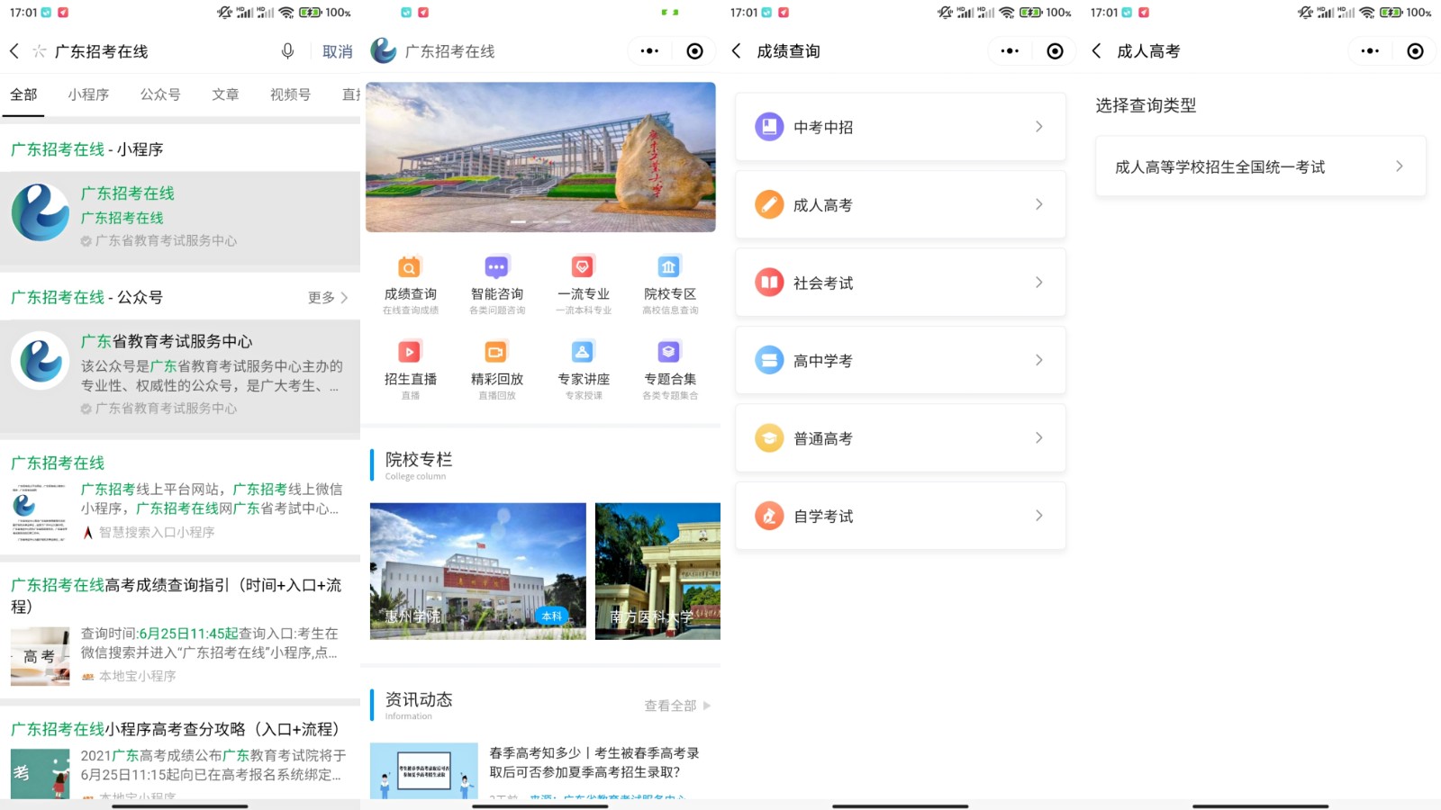Tap the blue 高中学考 icon
The height and width of the screenshot is (810, 1441).
769,360
